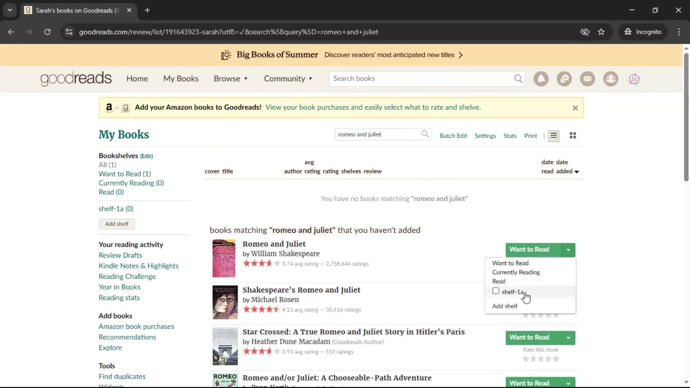Close the Goodreads browser tab
The width and height of the screenshot is (690, 388).
click(129, 10)
